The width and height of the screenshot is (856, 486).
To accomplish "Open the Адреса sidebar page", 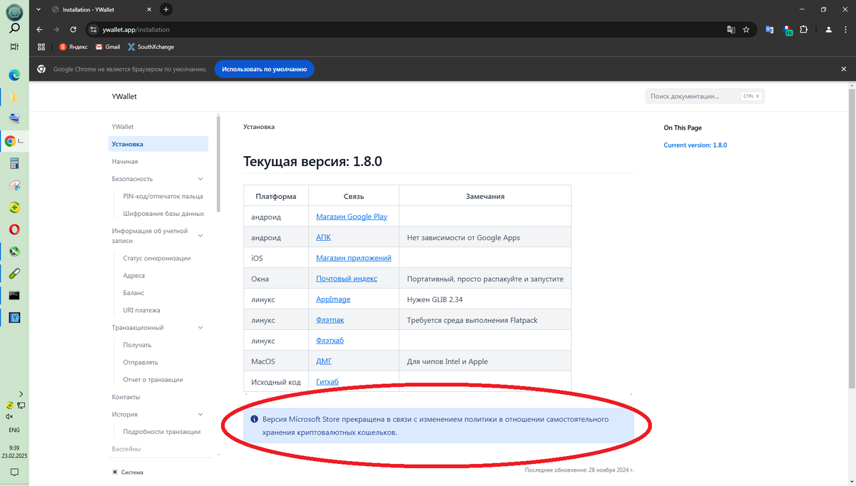I will (x=134, y=276).
